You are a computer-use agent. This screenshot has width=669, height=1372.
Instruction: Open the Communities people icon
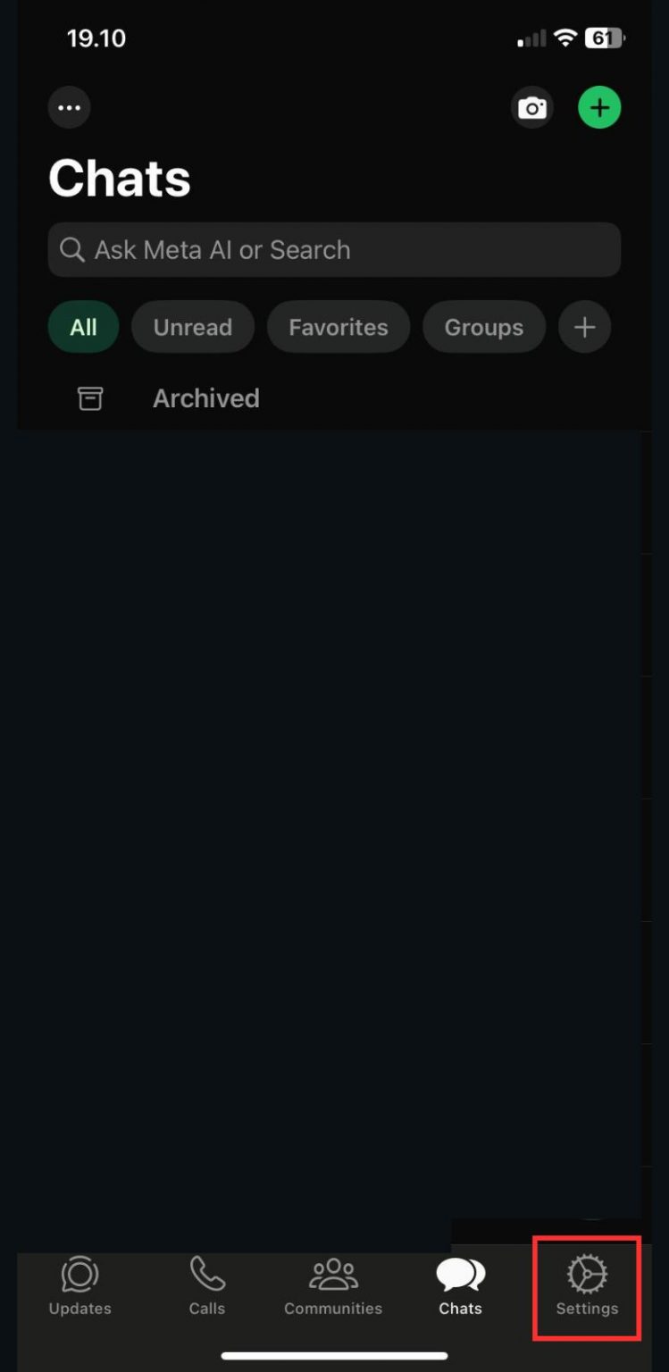[333, 1275]
